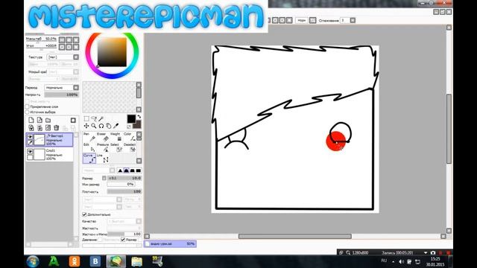
Task: Click the Норм view mode button
Action: point(301,20)
